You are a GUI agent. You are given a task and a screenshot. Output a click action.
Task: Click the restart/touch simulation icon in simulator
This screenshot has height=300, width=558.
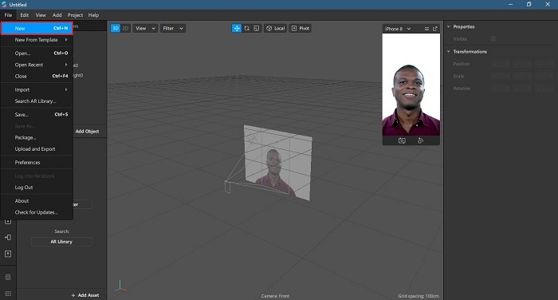420,140
